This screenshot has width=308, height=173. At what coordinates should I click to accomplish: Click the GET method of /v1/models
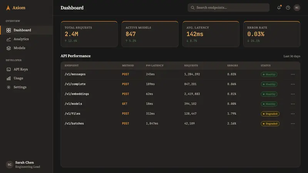[x=124, y=104]
